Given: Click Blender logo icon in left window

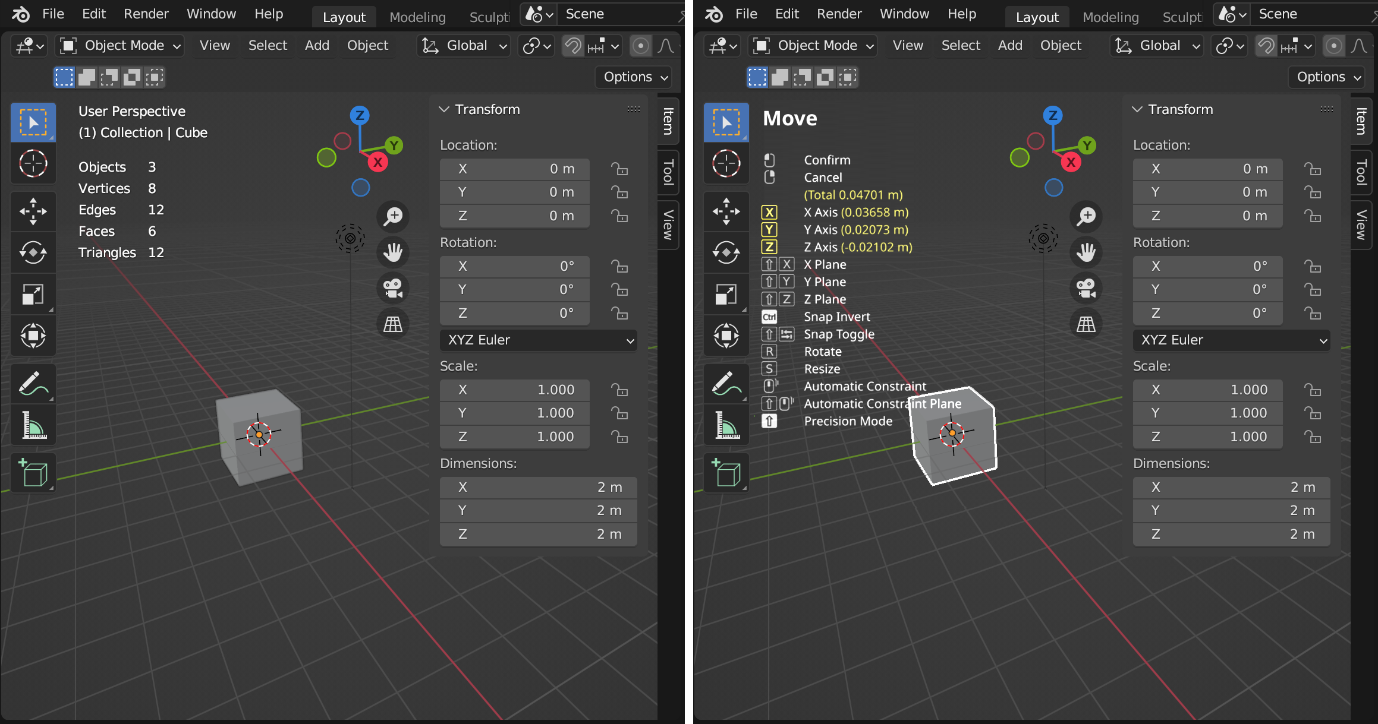Looking at the screenshot, I should [x=21, y=14].
